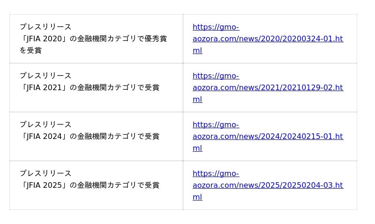Click "https://gmo-" line of the 2021 link
This screenshot has width=375, height=224.
coord(216,76)
